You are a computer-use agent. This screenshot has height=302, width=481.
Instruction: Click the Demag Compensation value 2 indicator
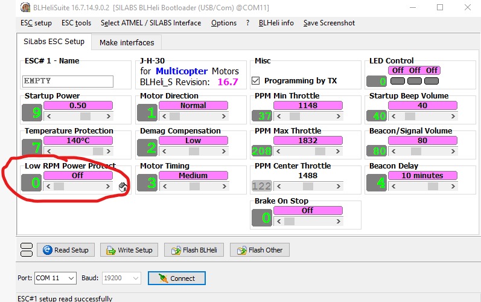pos(147,147)
